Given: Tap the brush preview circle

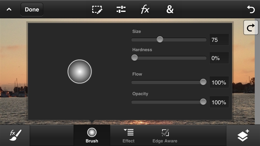Looking at the screenshot, I should 80,71.
